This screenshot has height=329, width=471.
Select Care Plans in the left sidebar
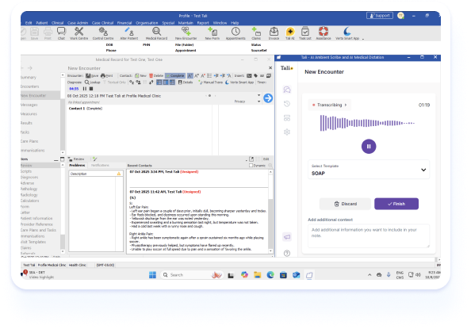(x=29, y=141)
